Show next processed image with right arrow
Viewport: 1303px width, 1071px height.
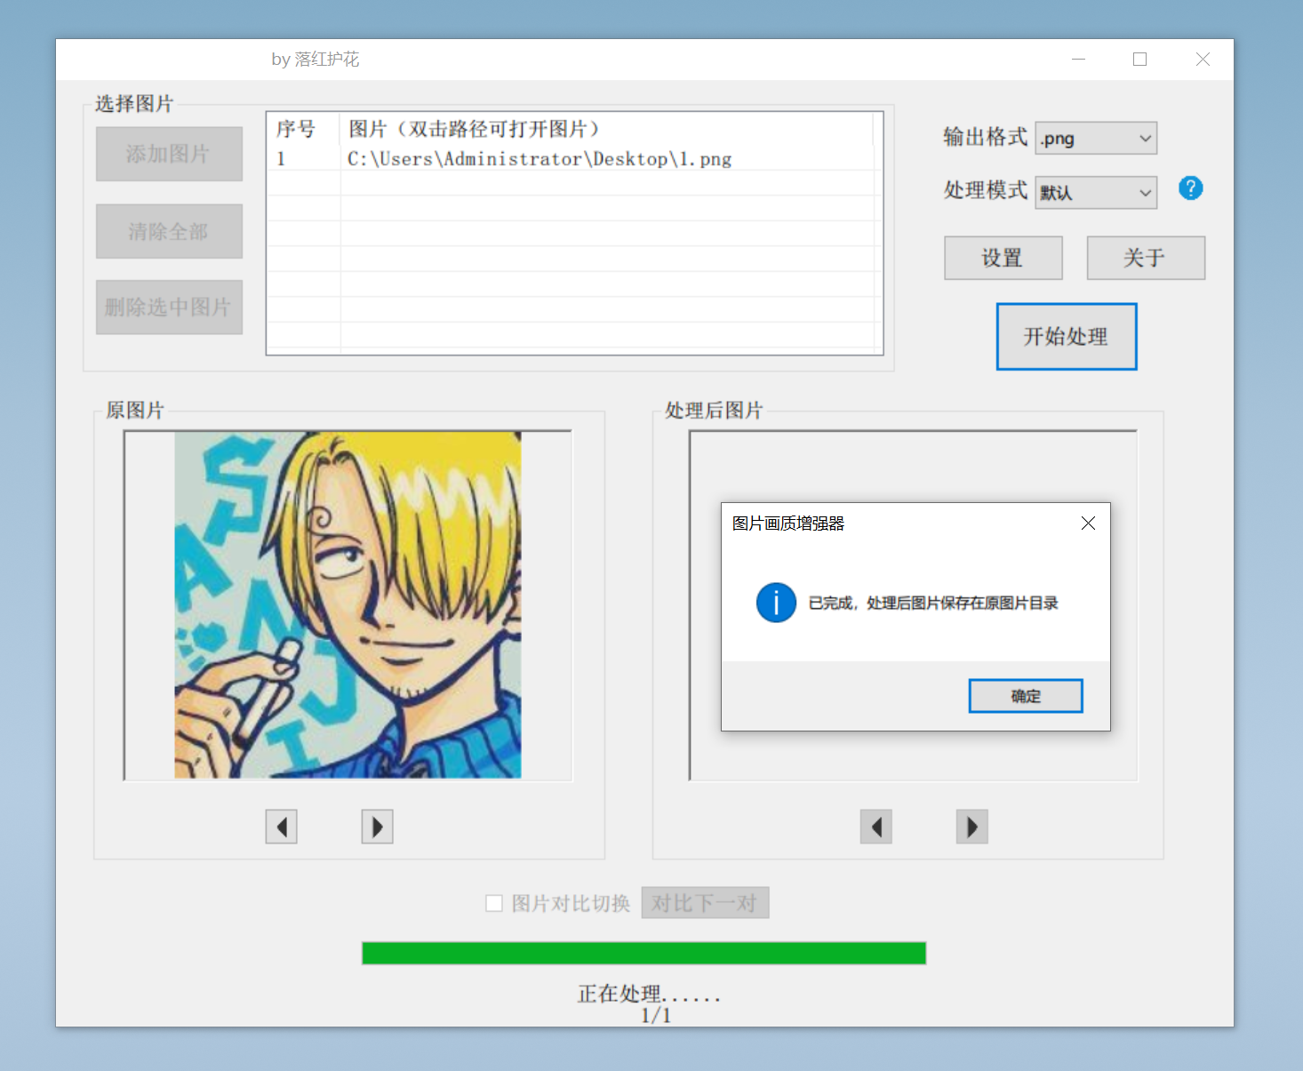click(x=971, y=827)
